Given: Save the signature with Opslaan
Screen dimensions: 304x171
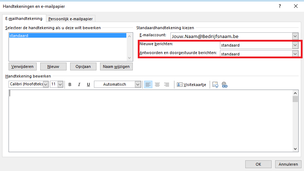Looking at the screenshot, I should click(83, 66).
